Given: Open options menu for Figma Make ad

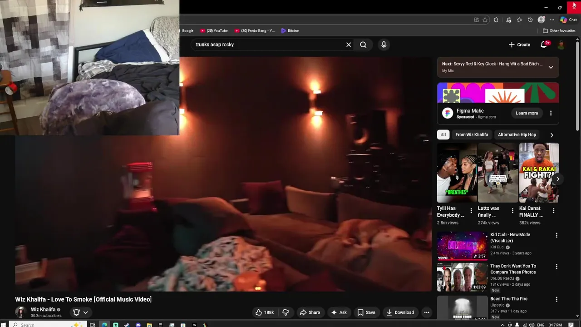Looking at the screenshot, I should point(551,113).
